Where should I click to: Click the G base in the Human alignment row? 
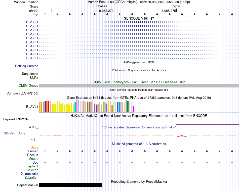45,151
